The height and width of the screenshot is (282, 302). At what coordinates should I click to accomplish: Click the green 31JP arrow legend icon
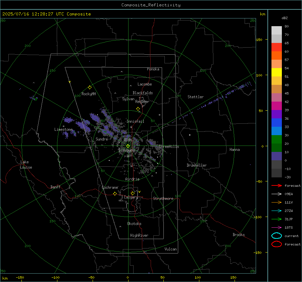coord(276,219)
